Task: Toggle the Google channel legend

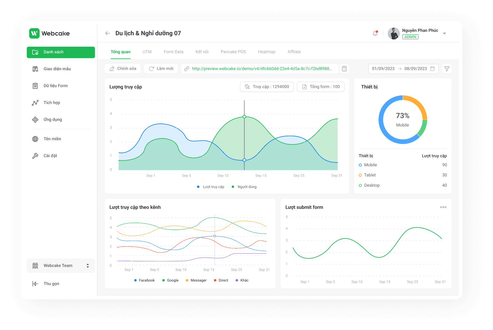Action: pyautogui.click(x=170, y=280)
